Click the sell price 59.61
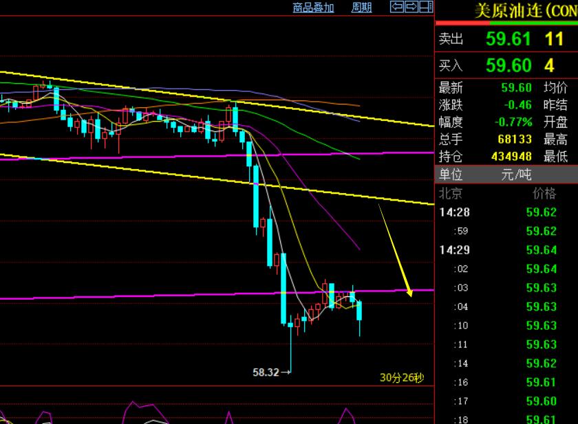Image resolution: width=578 pixels, height=424 pixels. click(x=508, y=38)
